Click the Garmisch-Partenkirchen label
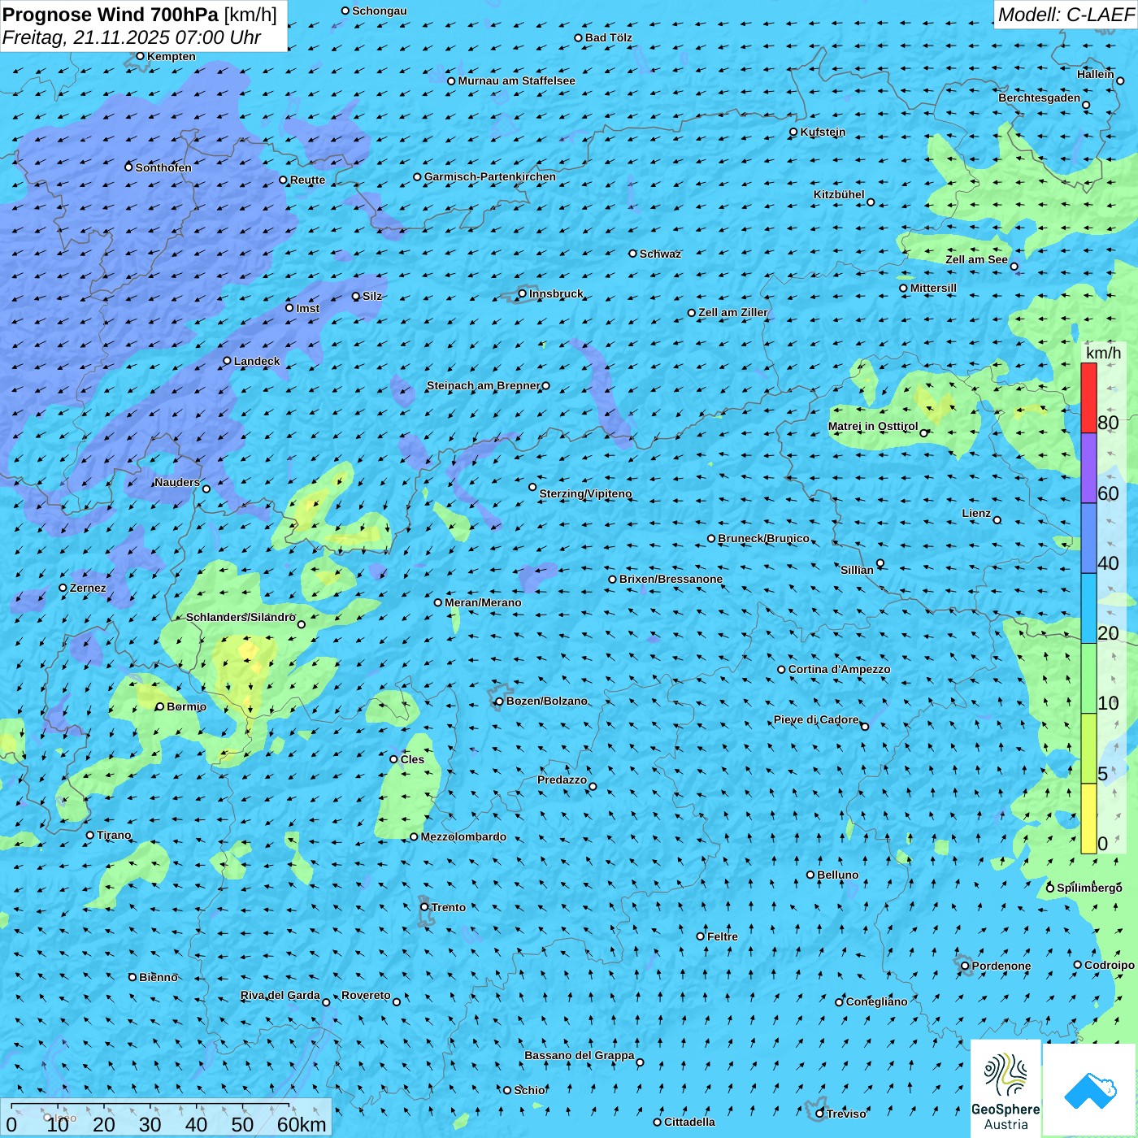 [x=490, y=176]
